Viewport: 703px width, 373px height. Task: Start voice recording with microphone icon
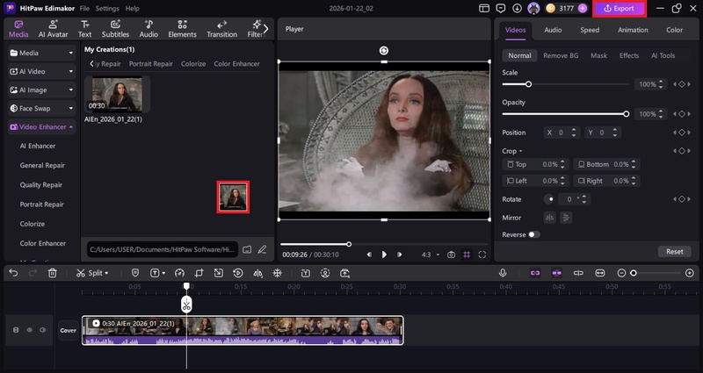503,273
